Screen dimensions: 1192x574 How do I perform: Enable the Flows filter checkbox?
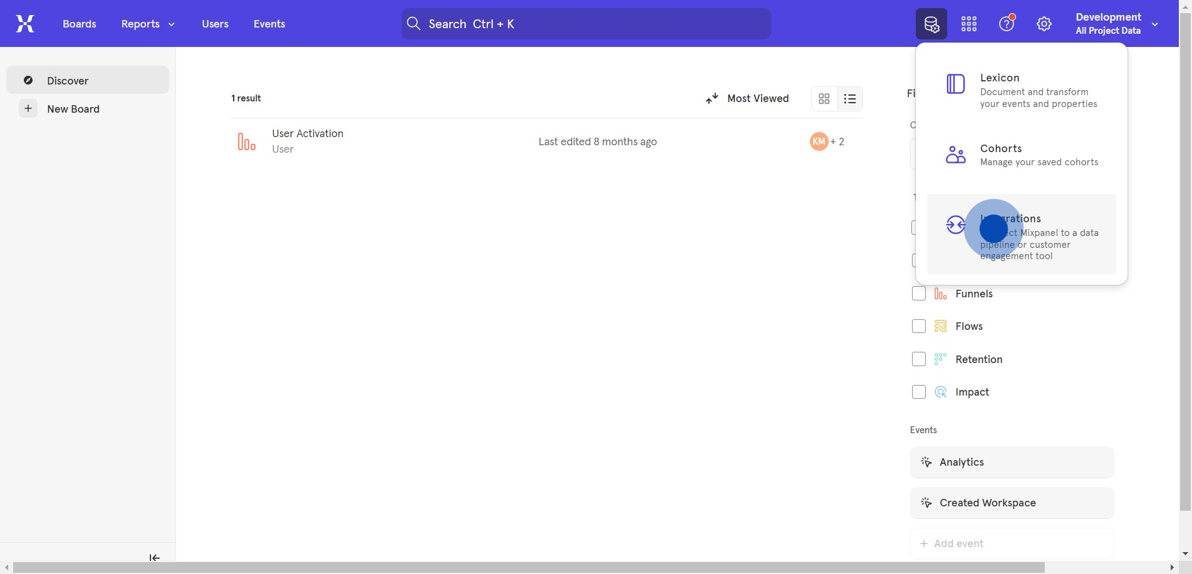(918, 326)
